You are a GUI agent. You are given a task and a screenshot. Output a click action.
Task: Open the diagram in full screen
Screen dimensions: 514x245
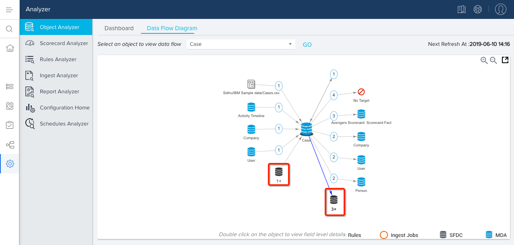[x=505, y=60]
